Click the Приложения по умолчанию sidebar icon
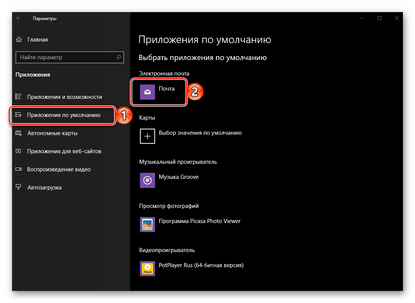Screen dimensions: 415x303 point(18,115)
